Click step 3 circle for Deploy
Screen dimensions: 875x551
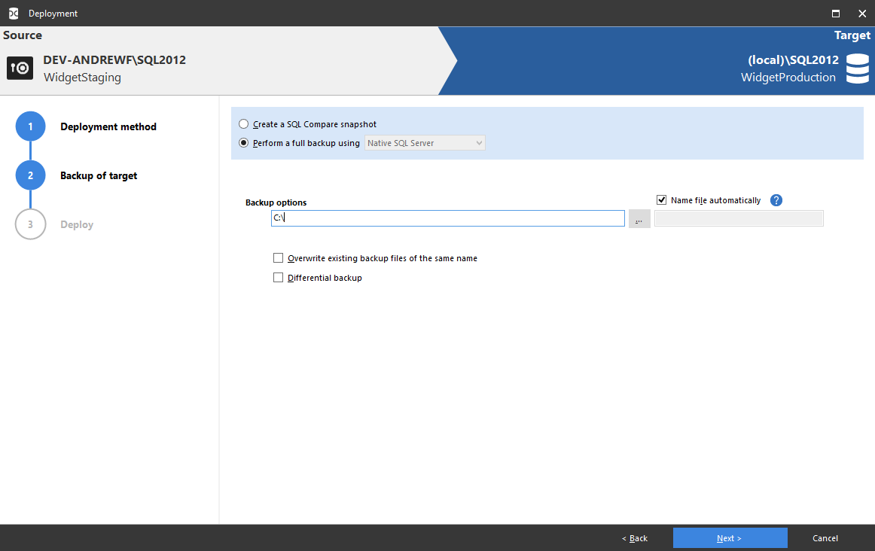point(30,224)
